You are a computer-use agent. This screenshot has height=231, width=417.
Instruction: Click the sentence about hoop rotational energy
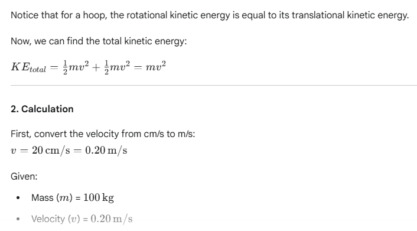[210, 15]
